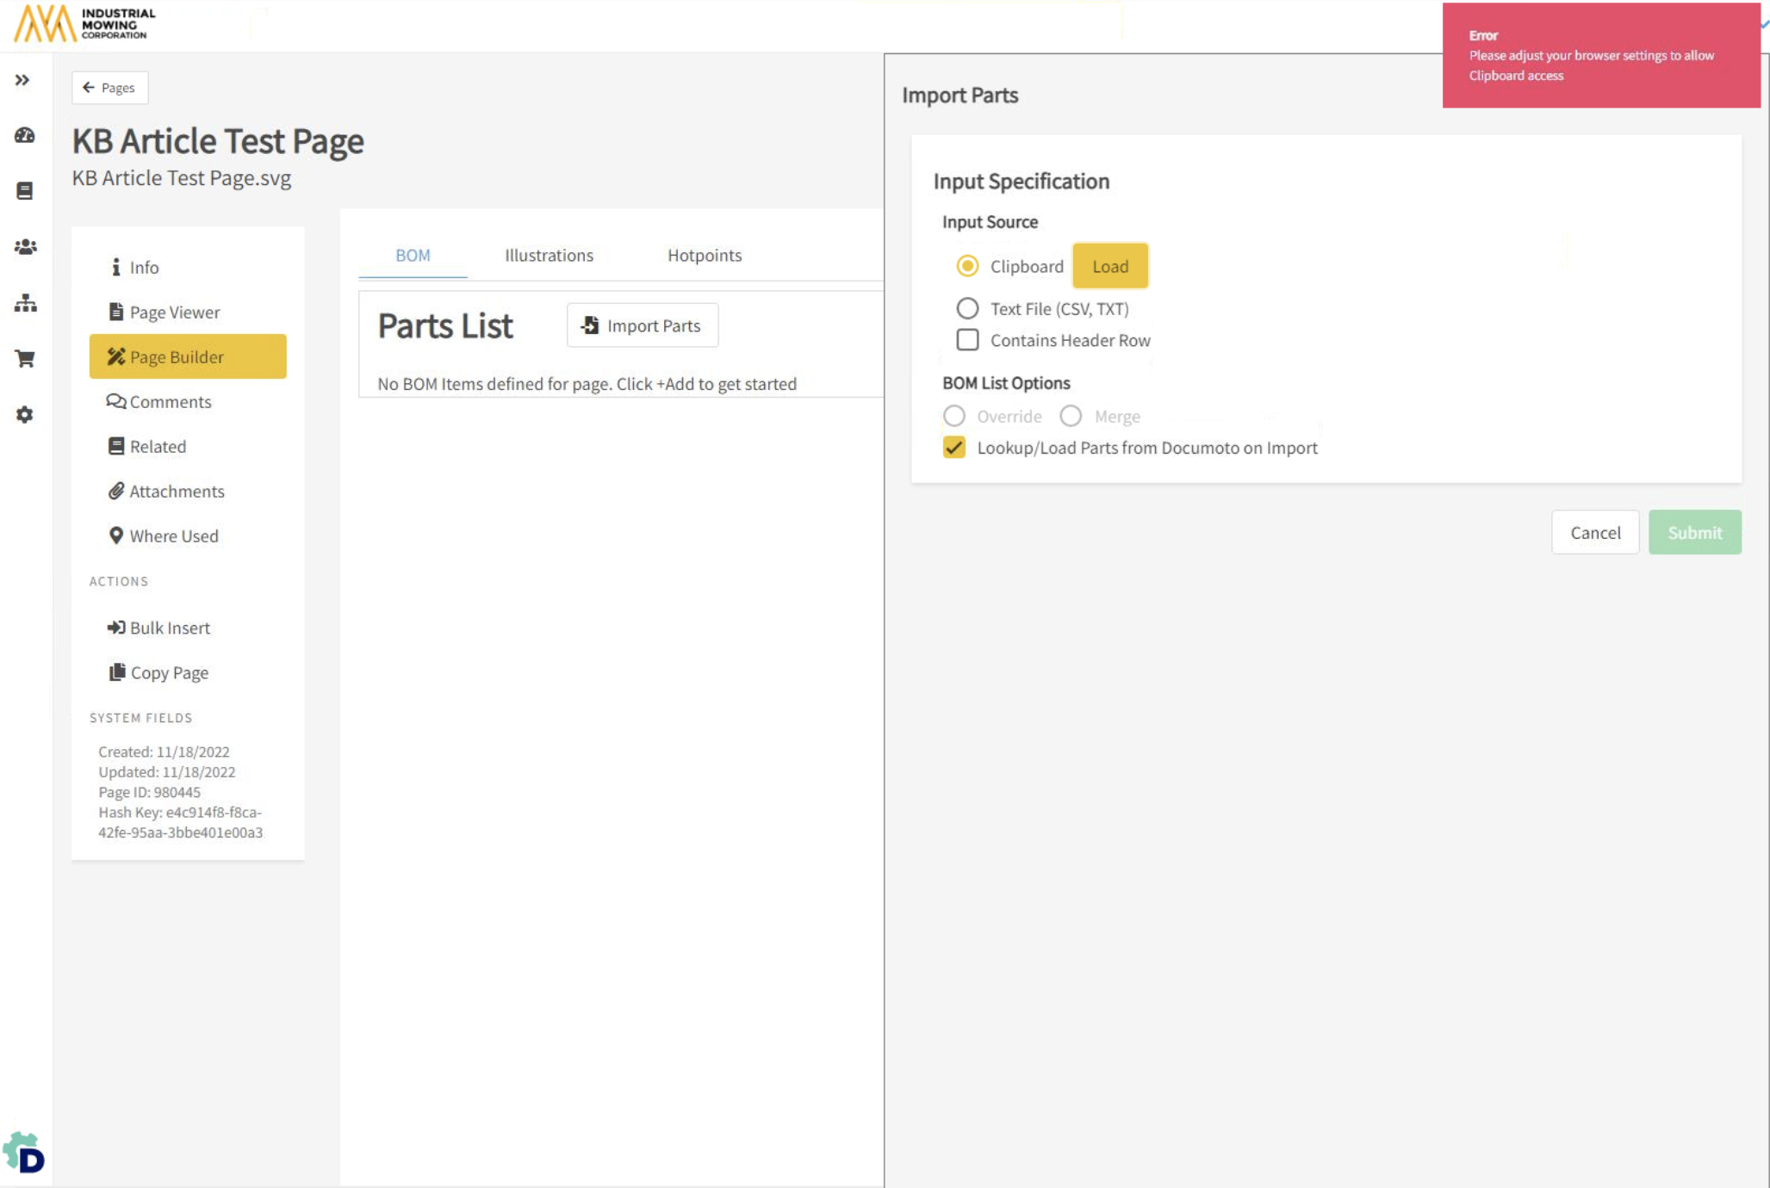Uncheck Lookup/Load Parts from Documoto on Import

point(953,448)
